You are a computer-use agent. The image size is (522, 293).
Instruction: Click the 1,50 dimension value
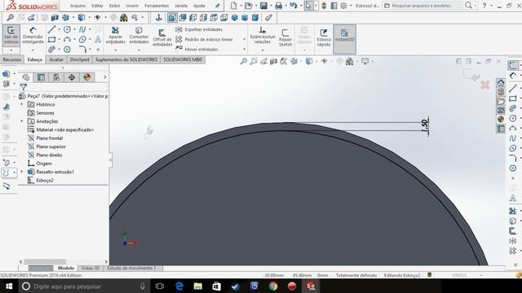(424, 125)
